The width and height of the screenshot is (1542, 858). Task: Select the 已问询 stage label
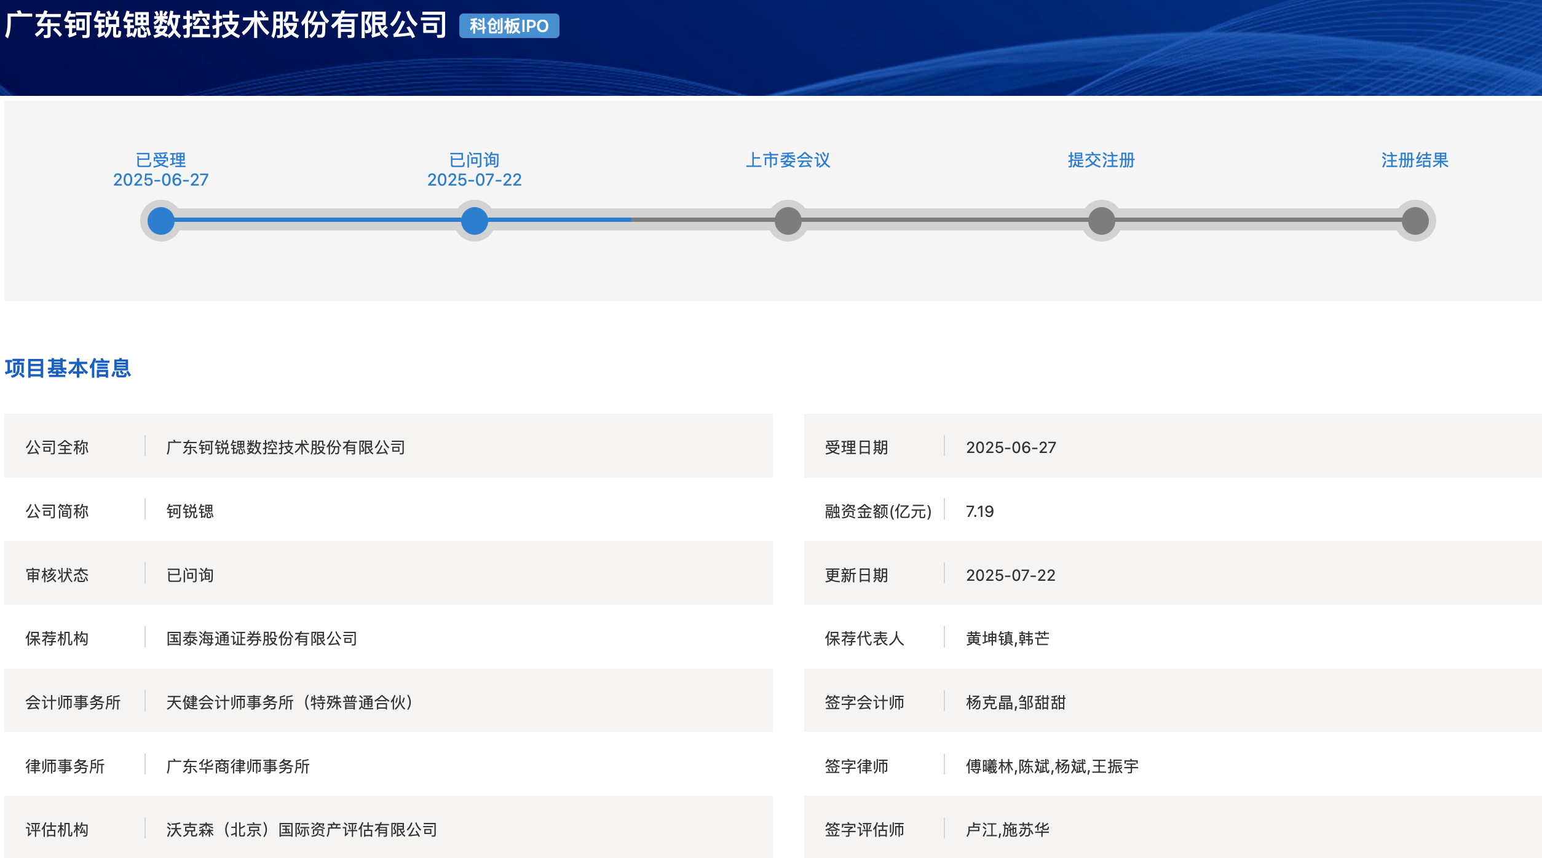click(475, 160)
